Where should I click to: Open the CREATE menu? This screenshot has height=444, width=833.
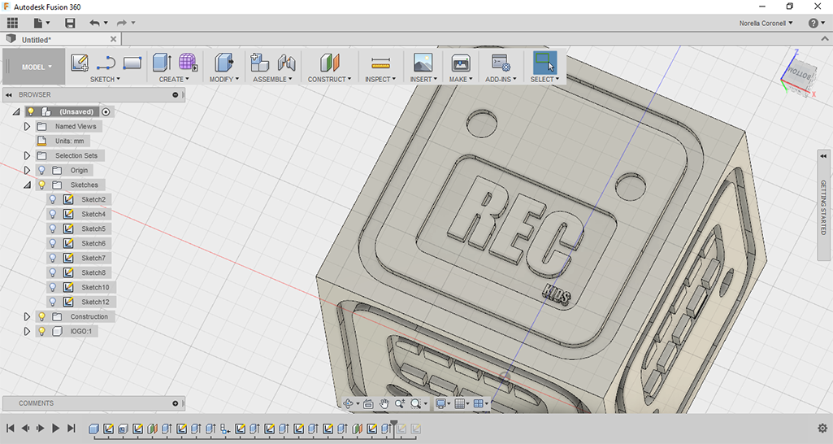click(x=174, y=79)
